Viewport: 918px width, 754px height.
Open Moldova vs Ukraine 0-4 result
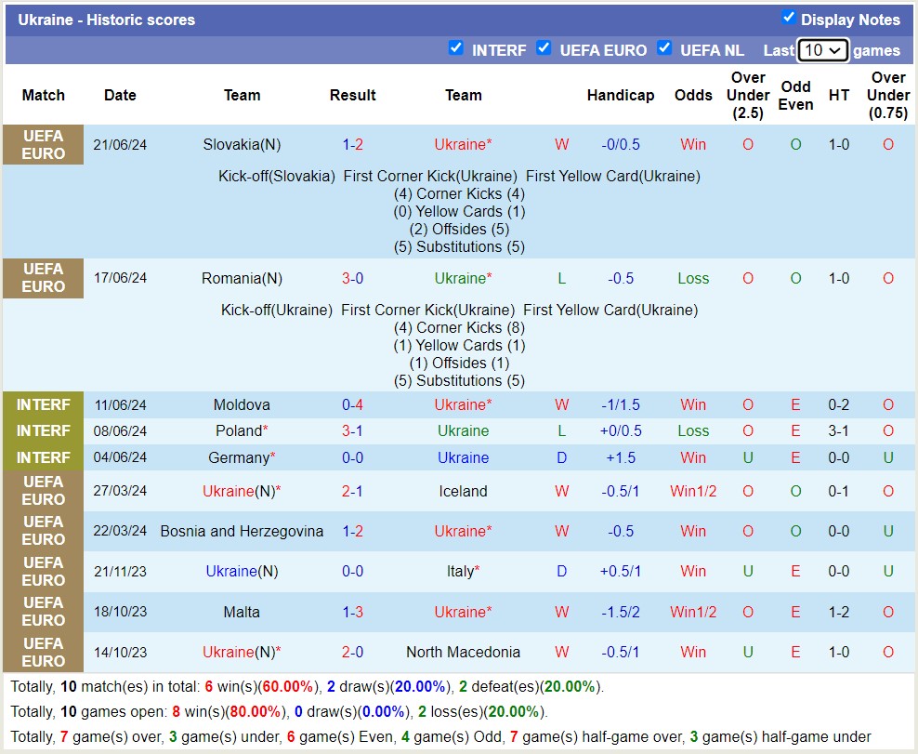pos(352,404)
